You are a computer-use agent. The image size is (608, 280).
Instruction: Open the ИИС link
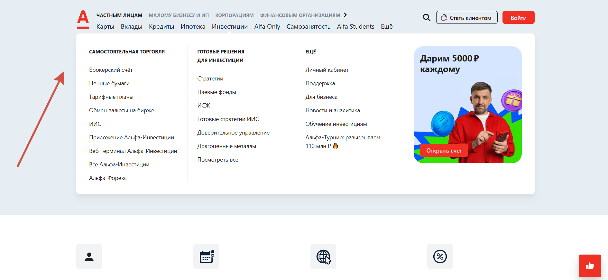coord(95,124)
